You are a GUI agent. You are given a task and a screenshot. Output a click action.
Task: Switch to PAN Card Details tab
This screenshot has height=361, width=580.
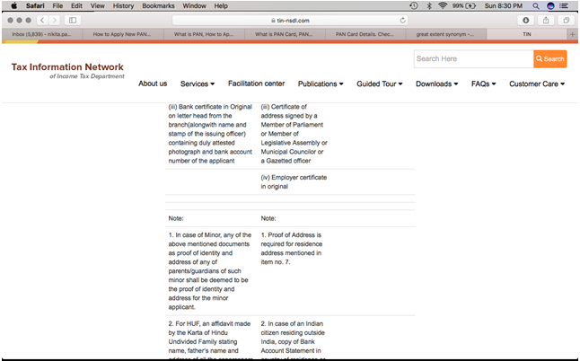coord(365,34)
